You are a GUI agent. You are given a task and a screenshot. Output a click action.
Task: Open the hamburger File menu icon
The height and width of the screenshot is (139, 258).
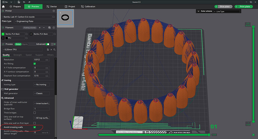[3, 2]
